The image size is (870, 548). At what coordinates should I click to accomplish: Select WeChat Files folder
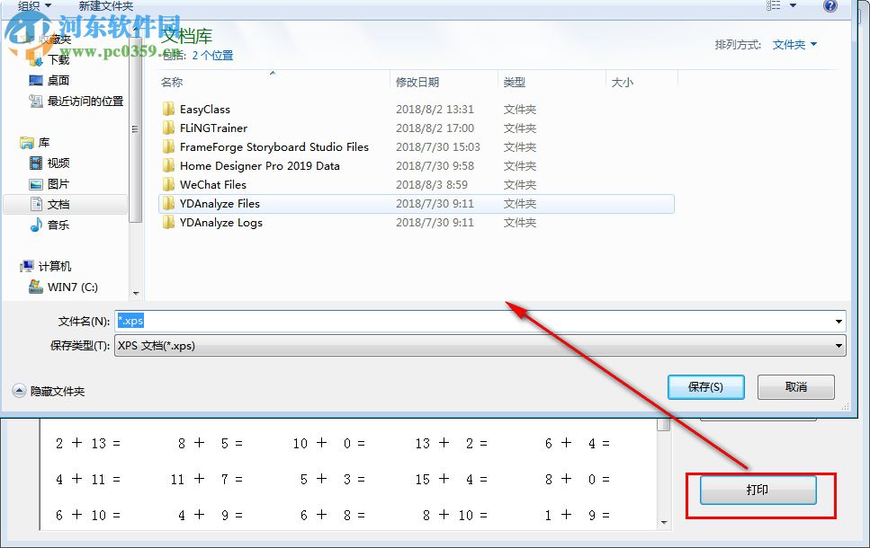pyautogui.click(x=213, y=184)
